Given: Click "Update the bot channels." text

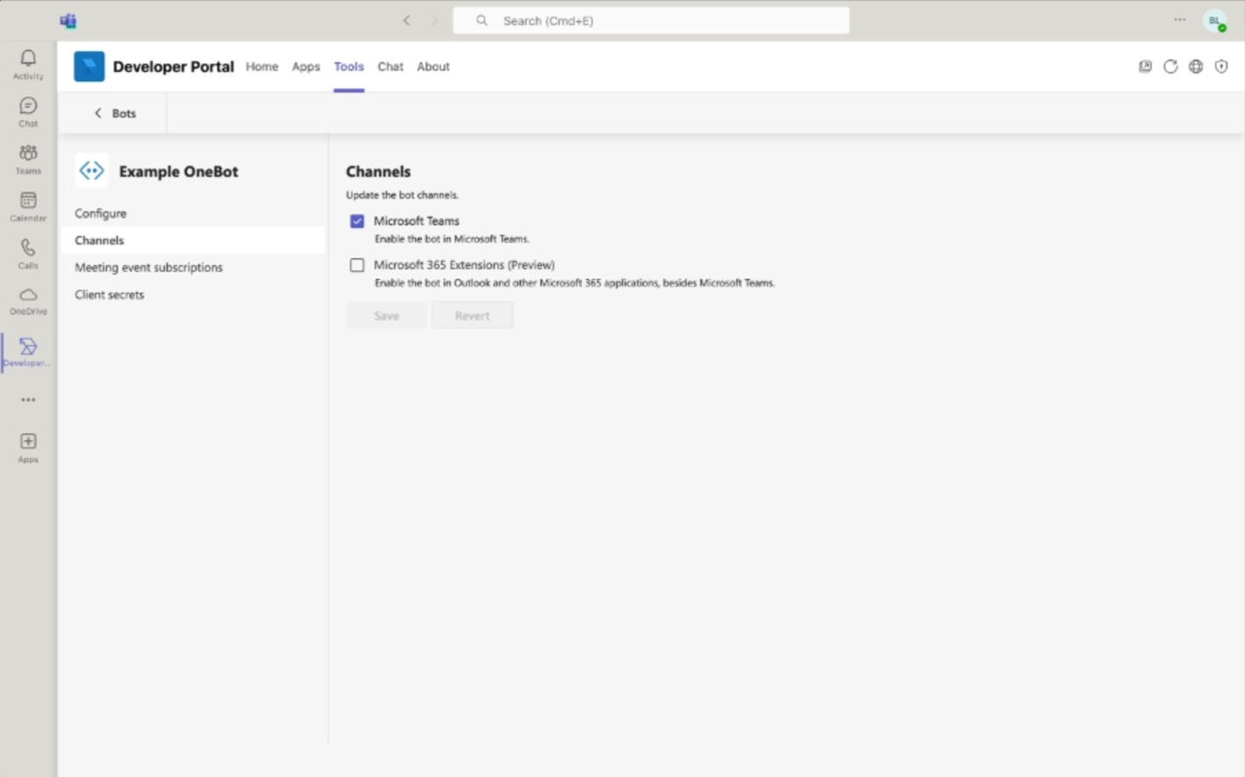Looking at the screenshot, I should tap(402, 195).
